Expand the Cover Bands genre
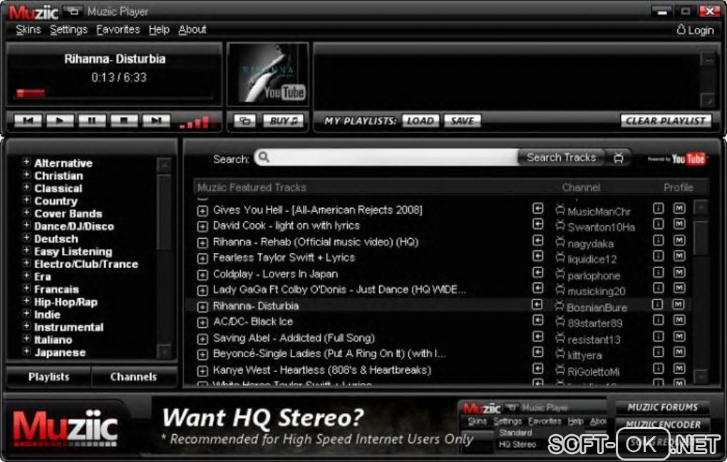The width and height of the screenshot is (727, 462). click(26, 212)
